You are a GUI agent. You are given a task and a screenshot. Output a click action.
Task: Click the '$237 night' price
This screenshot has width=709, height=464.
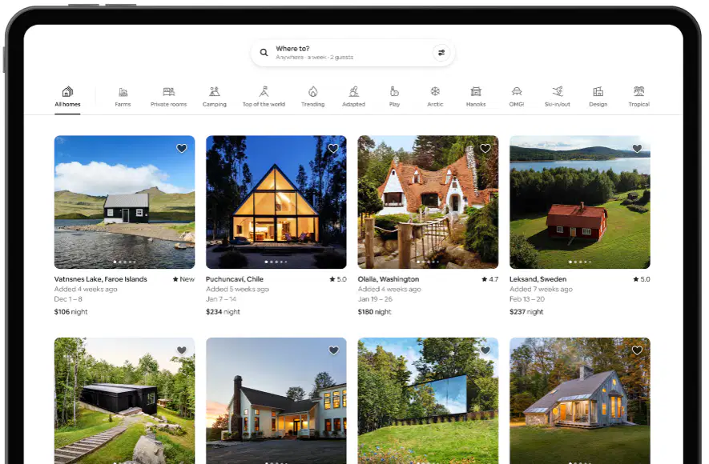pyautogui.click(x=526, y=311)
